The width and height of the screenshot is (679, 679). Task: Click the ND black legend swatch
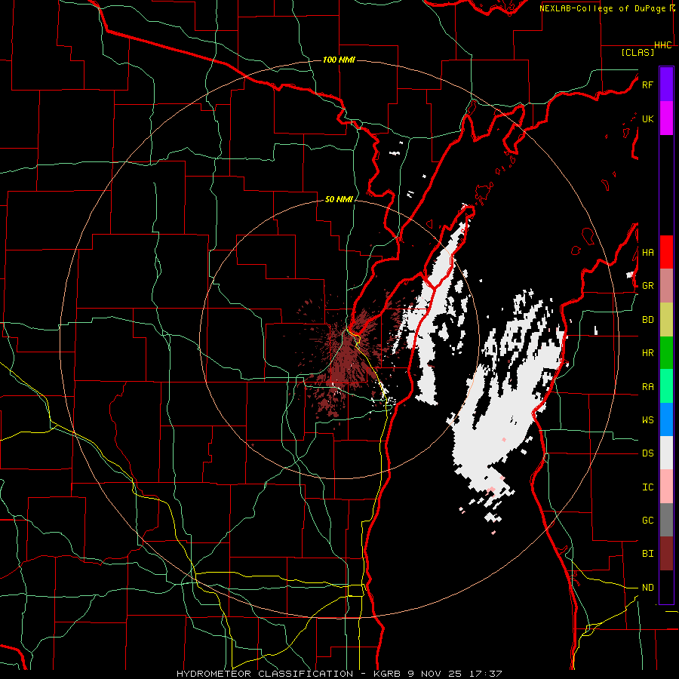pyautogui.click(x=666, y=587)
